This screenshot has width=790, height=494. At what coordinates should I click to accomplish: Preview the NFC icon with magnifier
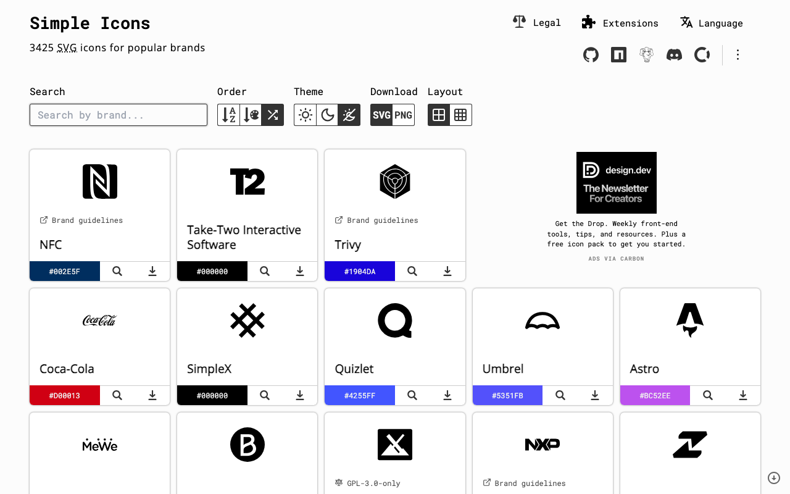pyautogui.click(x=117, y=271)
